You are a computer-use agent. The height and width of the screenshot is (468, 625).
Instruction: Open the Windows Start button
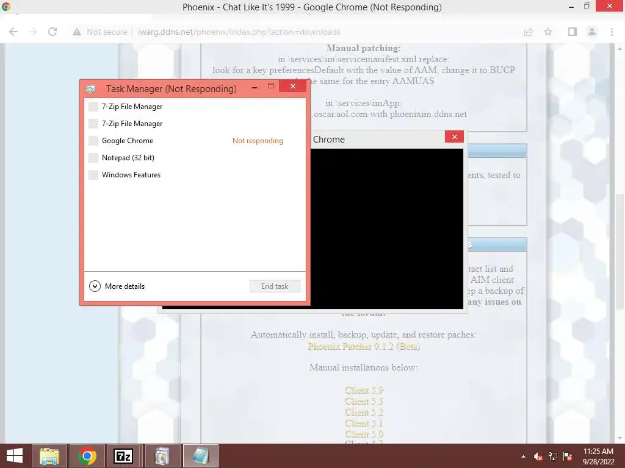click(15, 456)
